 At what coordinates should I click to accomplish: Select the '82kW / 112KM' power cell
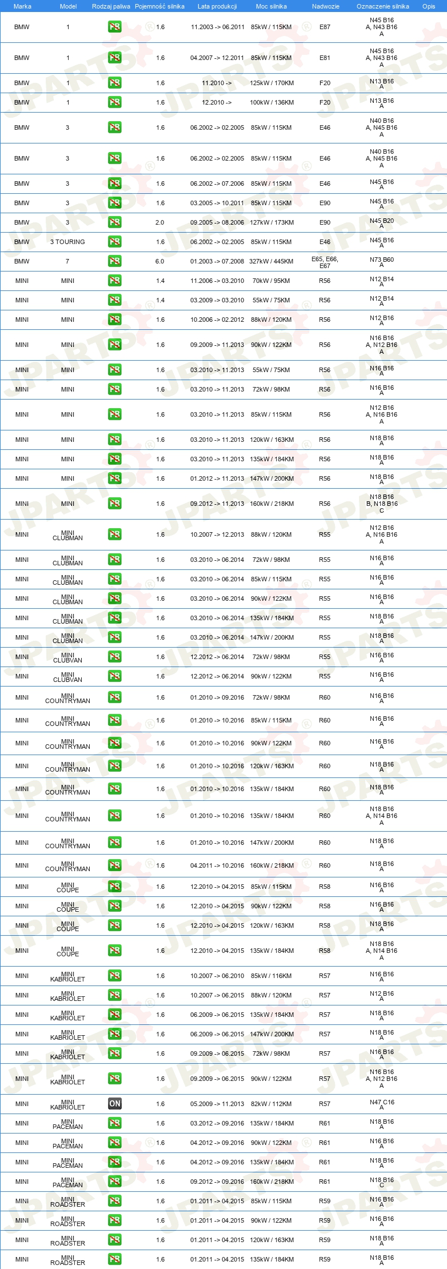[x=272, y=1104]
